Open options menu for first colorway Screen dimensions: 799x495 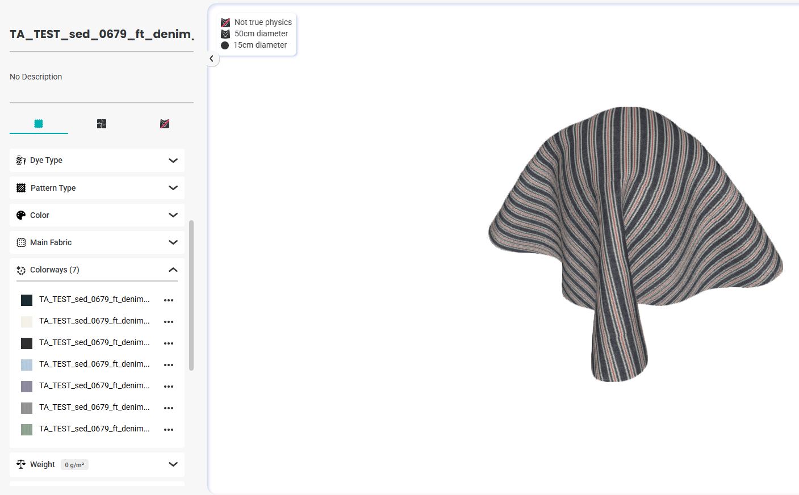[x=169, y=300]
